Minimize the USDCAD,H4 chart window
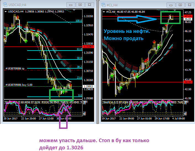The width and height of the screenshot is (195, 151). 71,5
